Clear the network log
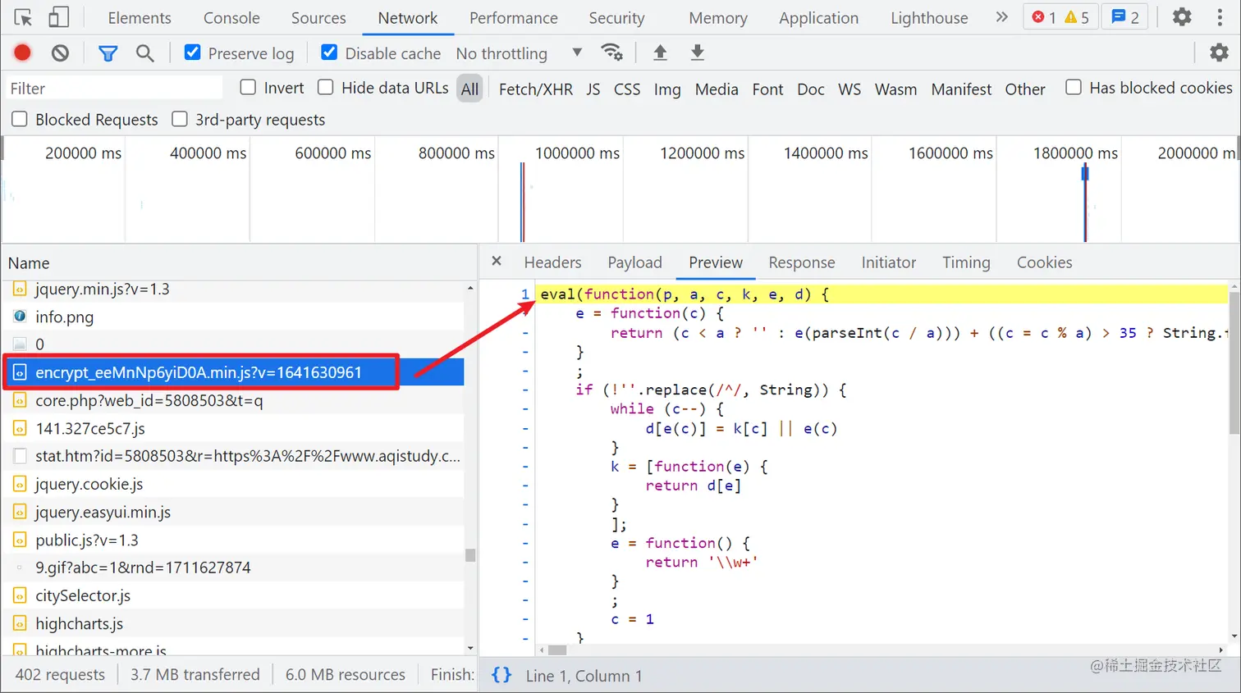 pos(60,53)
